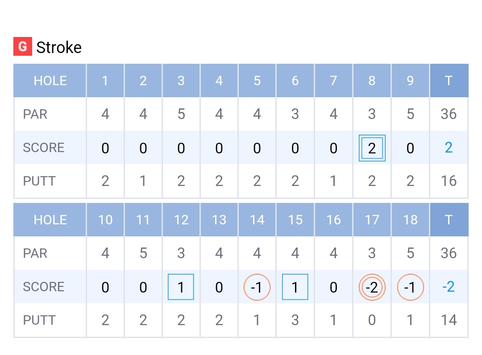Image resolution: width=482 pixels, height=355 pixels.
Task: Tap the front nine putt total 16
Action: point(449,181)
